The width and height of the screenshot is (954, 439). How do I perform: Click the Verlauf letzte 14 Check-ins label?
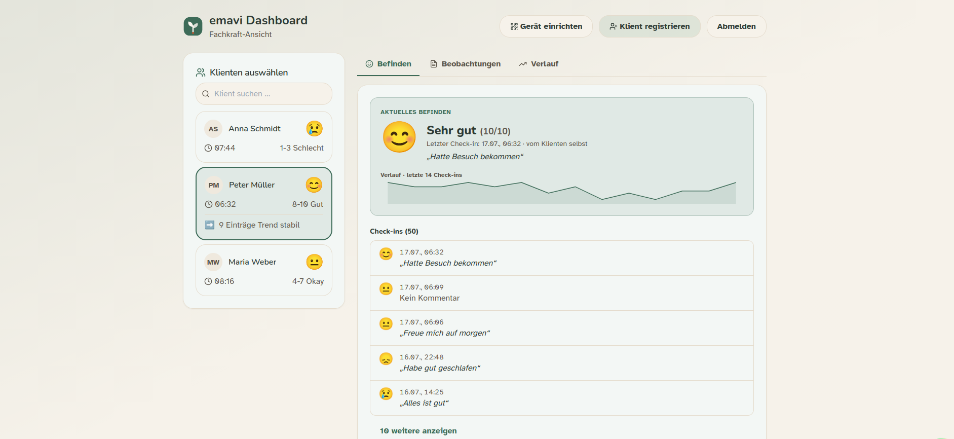[421, 175]
